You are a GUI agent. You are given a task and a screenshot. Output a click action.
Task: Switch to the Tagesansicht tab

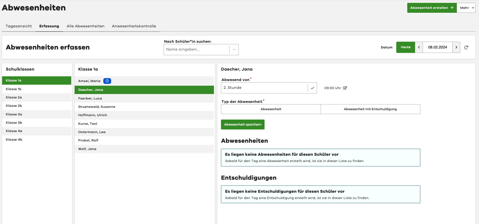pos(19,26)
